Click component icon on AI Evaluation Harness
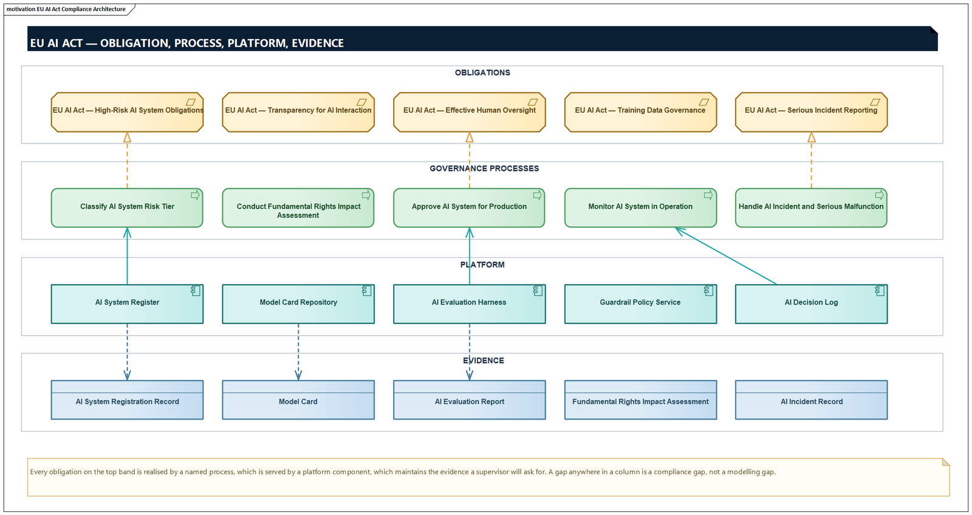This screenshot has width=972, height=515. coord(538,291)
